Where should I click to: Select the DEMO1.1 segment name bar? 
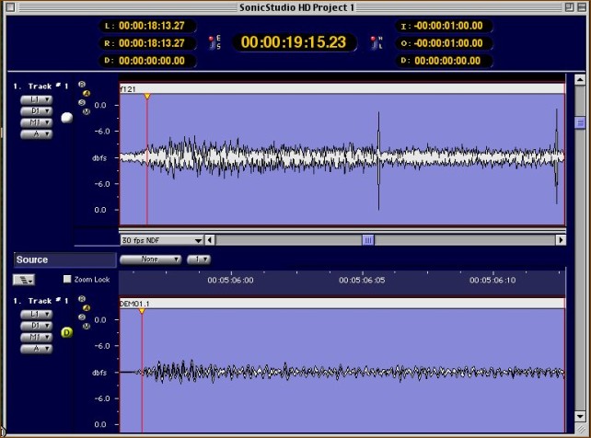coord(342,304)
